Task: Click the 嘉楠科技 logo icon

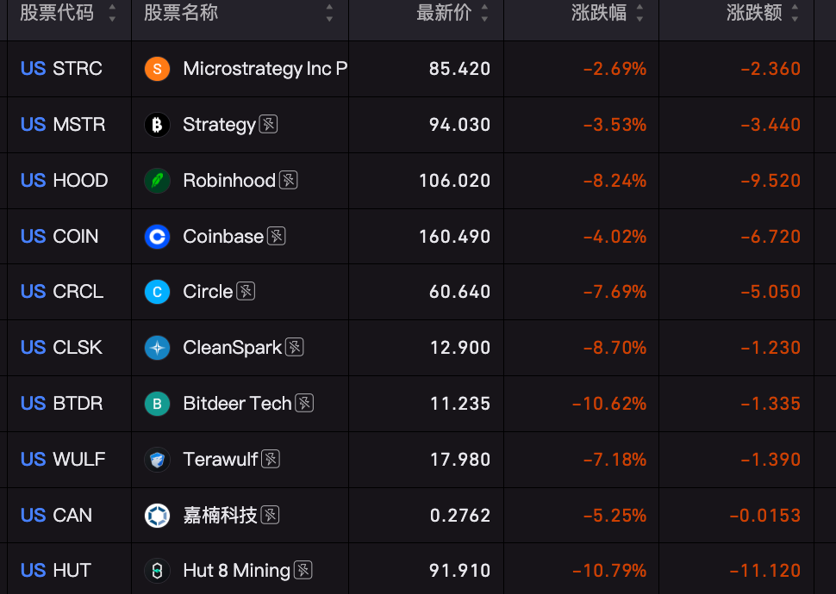Action: click(x=157, y=515)
